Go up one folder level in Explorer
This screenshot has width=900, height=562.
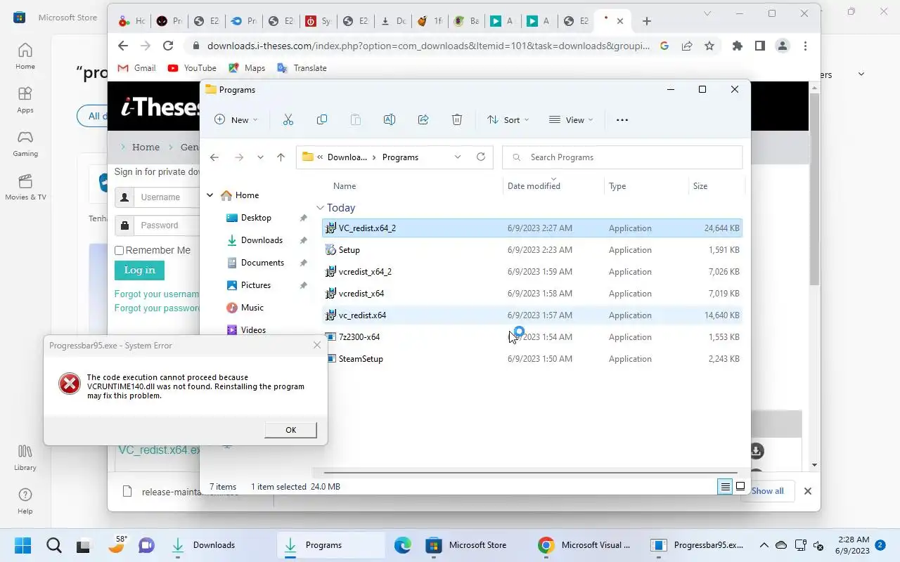point(281,157)
